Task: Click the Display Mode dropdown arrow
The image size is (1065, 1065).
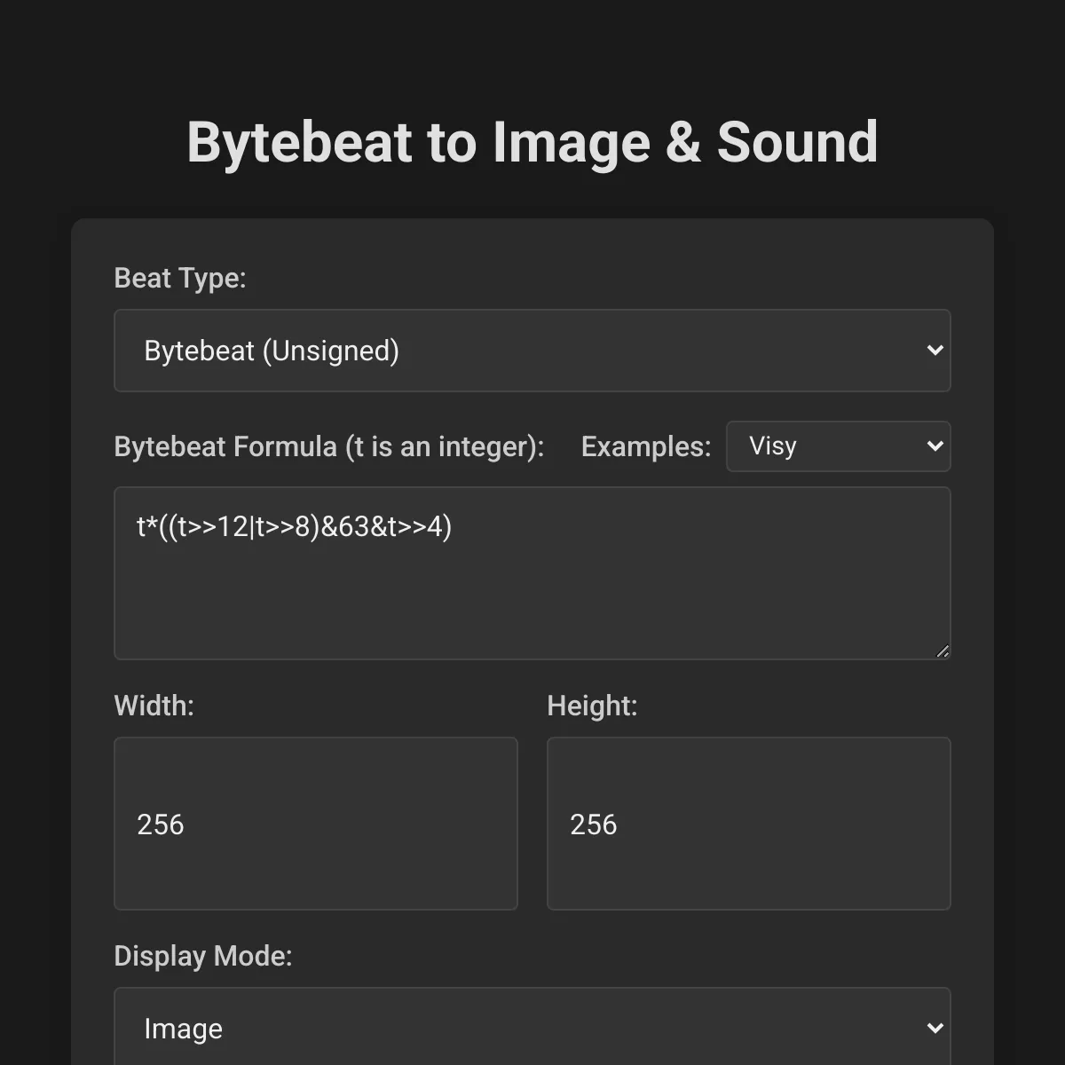Action: 935,1027
